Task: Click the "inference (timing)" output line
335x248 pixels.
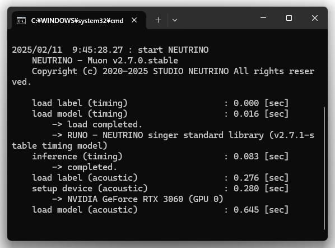Action: click(160, 157)
